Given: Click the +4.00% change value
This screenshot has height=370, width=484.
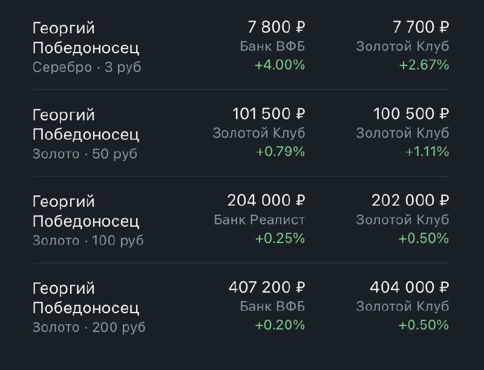Looking at the screenshot, I should tap(280, 65).
